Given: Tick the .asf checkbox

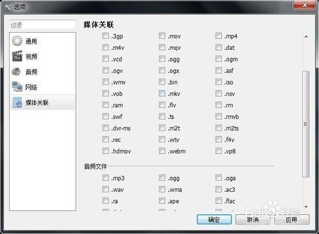Looking at the screenshot, I should (x=219, y=70).
